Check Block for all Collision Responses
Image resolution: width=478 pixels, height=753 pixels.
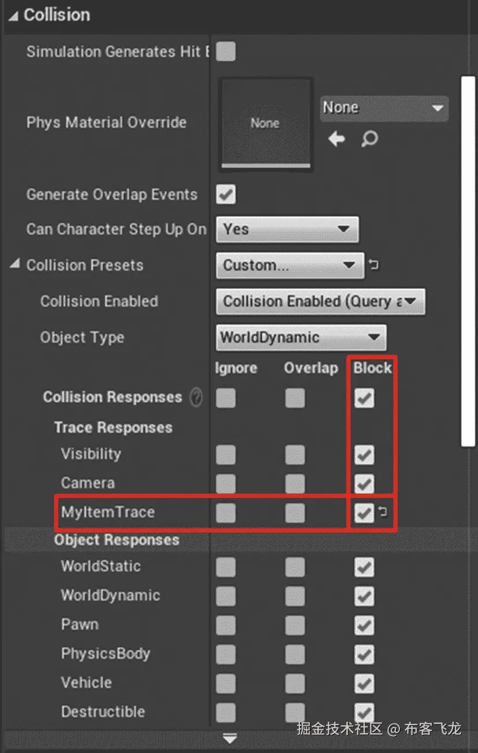coord(364,398)
